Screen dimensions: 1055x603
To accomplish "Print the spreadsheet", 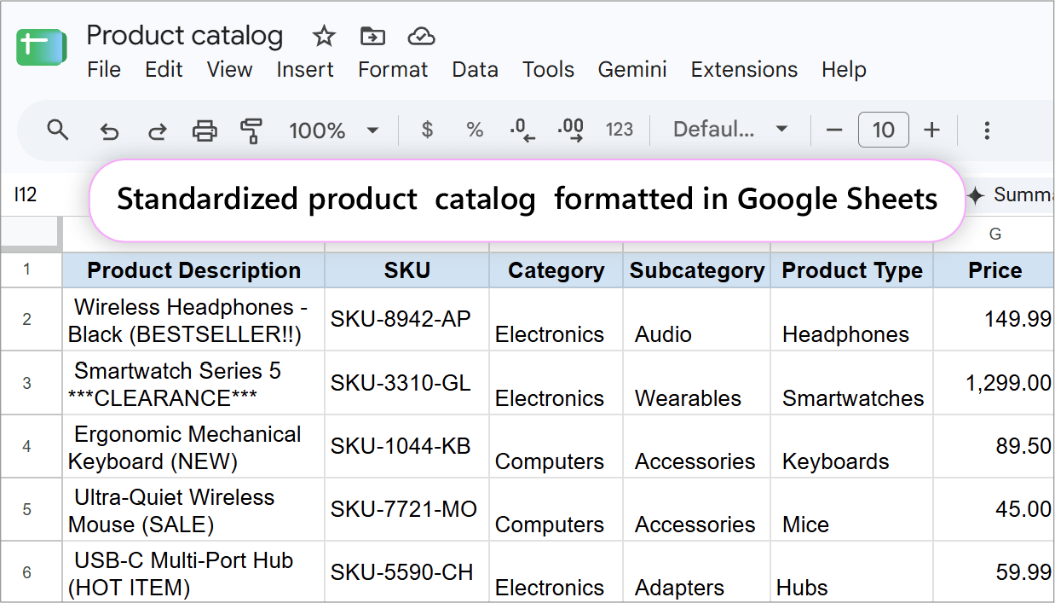I will (205, 130).
